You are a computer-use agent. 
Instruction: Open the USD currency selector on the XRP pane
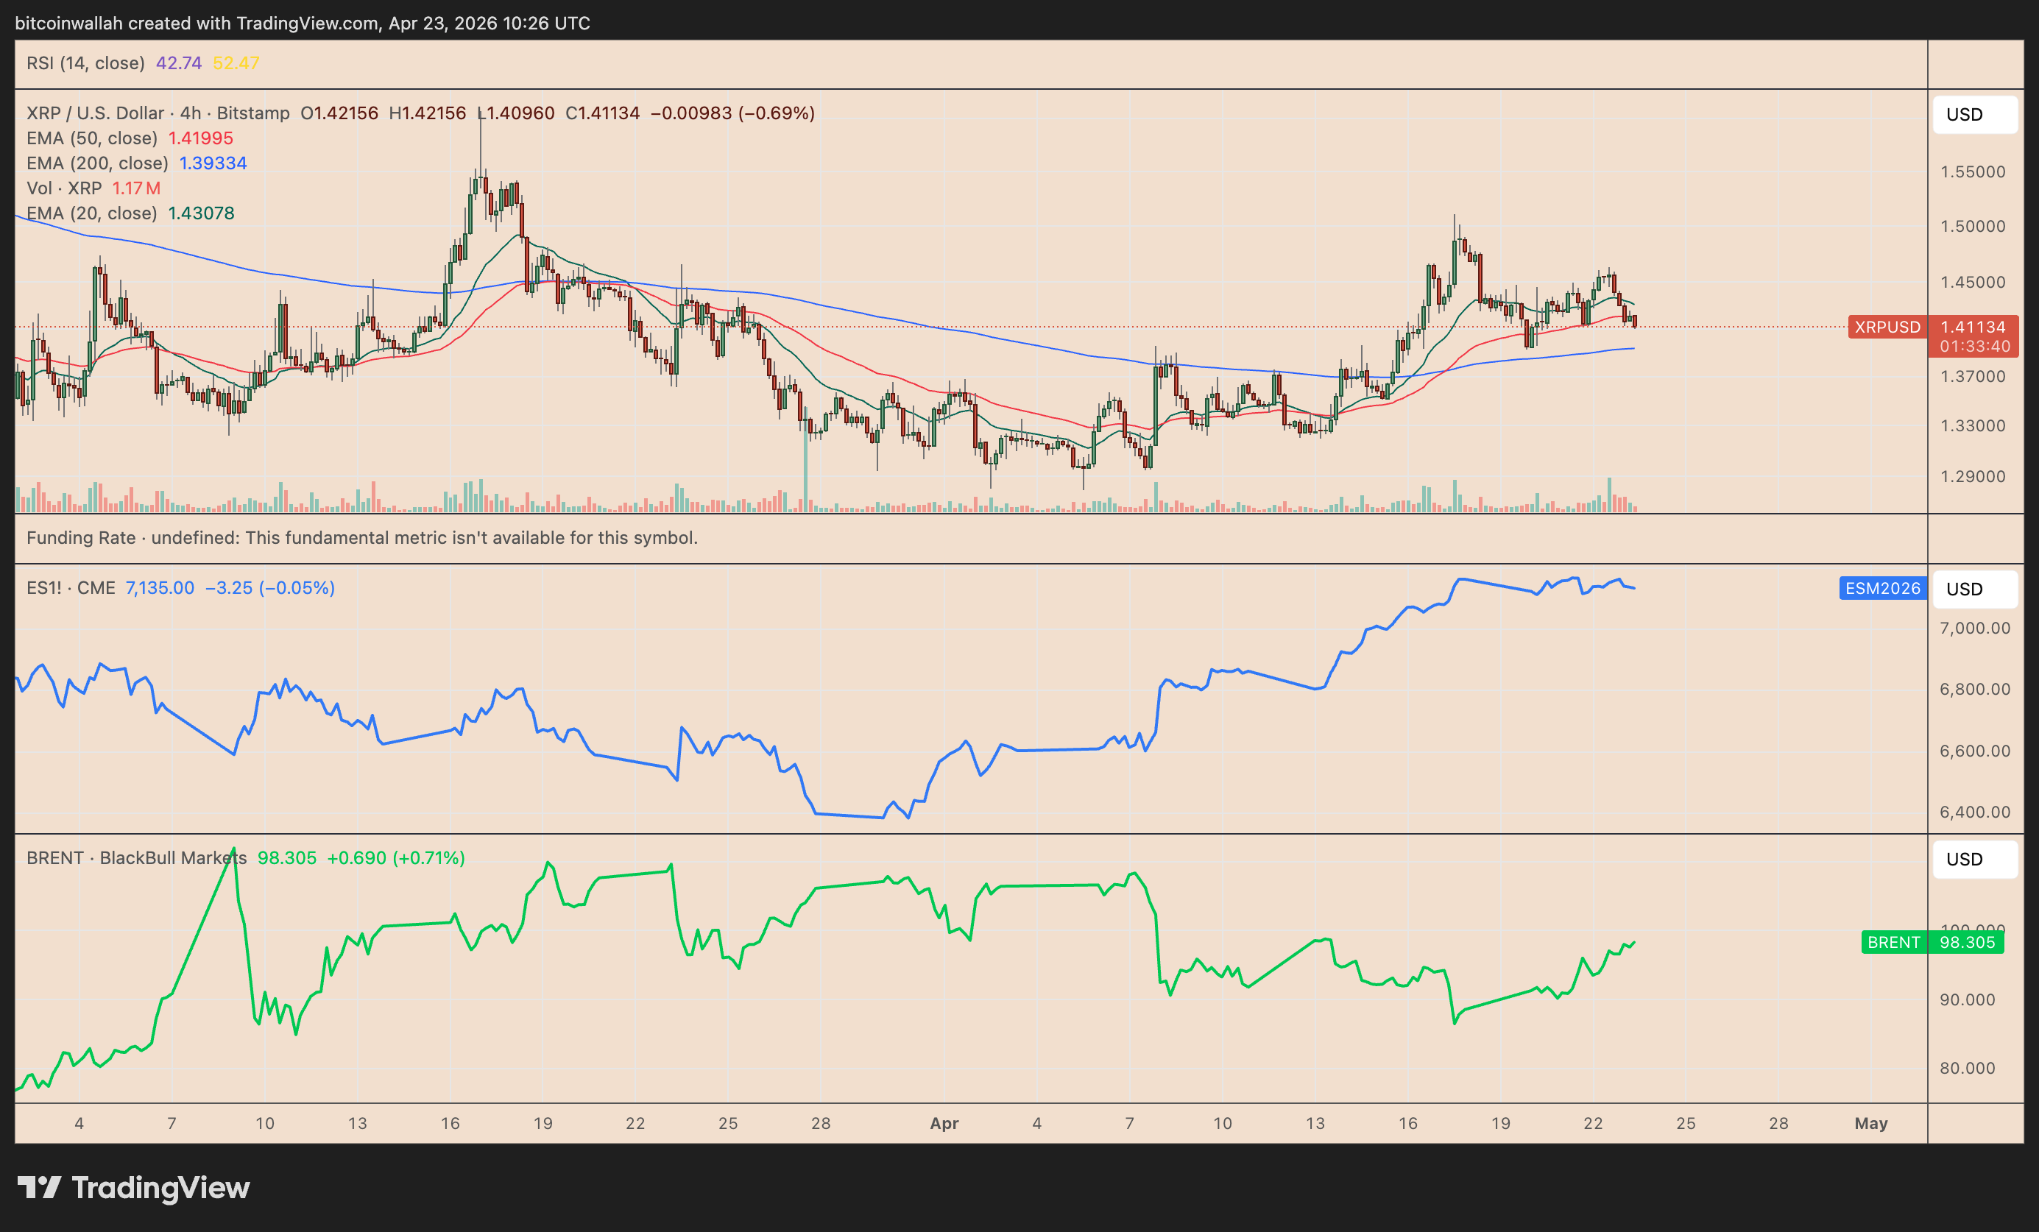point(1973,114)
